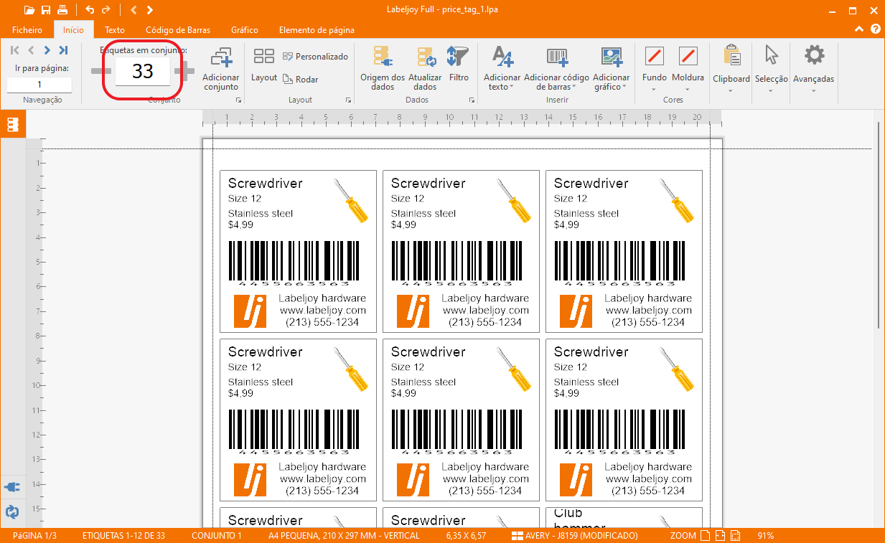Open the Ficheiro tab
The height and width of the screenshot is (543, 885).
point(27,30)
